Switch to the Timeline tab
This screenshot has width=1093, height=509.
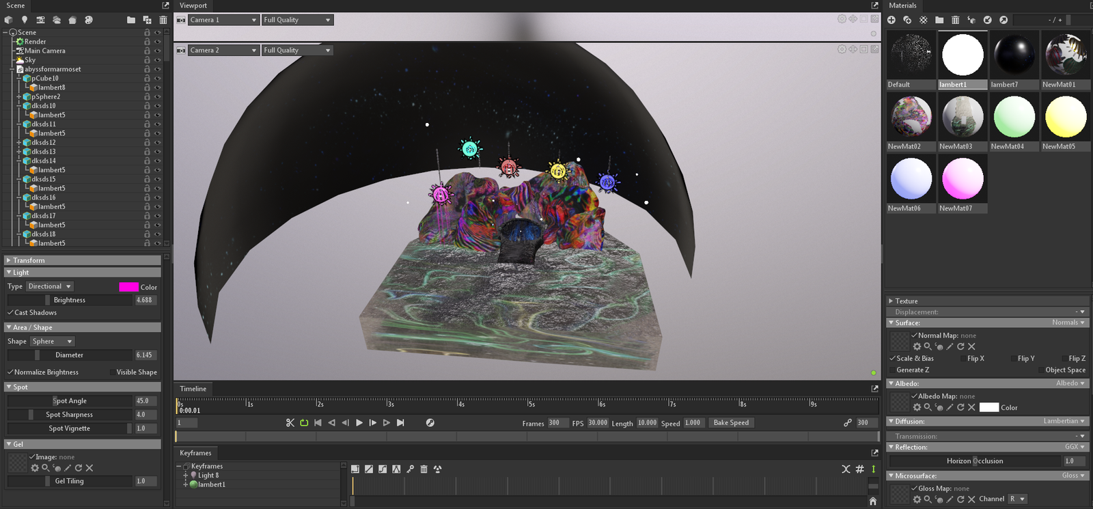coord(193,389)
